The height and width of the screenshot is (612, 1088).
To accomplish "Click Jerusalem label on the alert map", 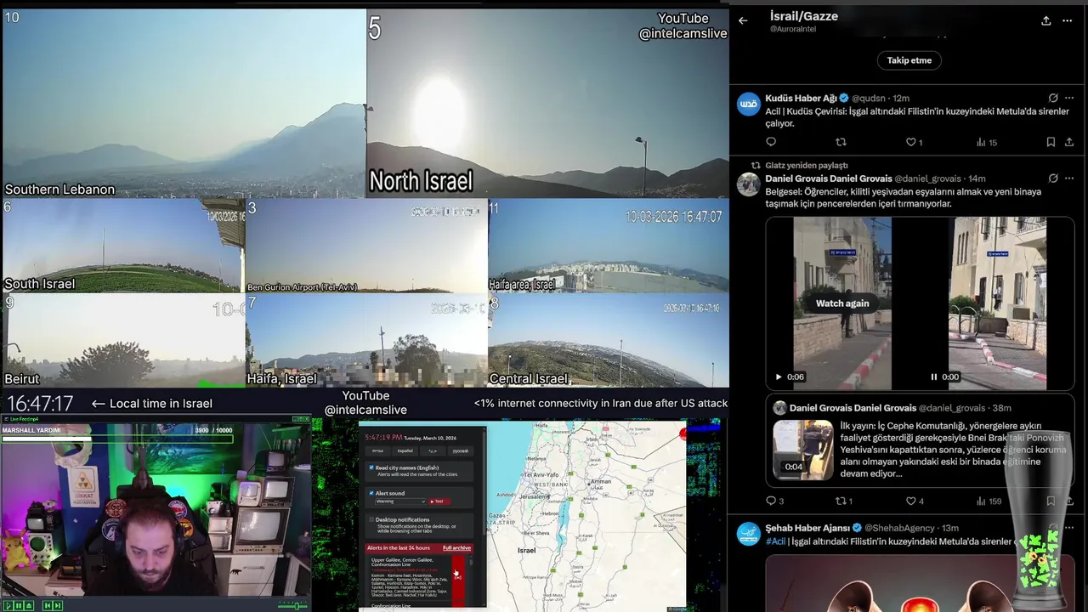I will click(534, 496).
